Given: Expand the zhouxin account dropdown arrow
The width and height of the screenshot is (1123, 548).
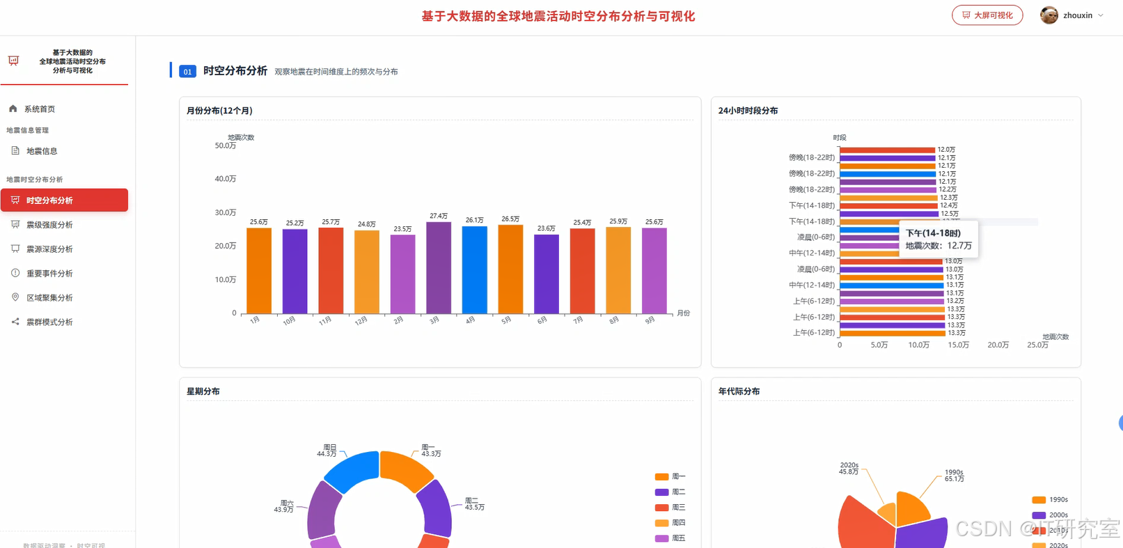Looking at the screenshot, I should pos(1101,15).
